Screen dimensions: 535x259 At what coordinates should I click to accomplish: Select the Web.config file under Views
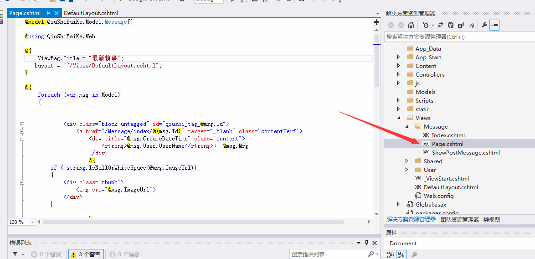(x=438, y=196)
